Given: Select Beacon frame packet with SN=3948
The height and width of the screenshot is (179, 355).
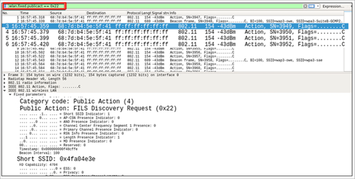Looking at the screenshot, I should [173, 21].
